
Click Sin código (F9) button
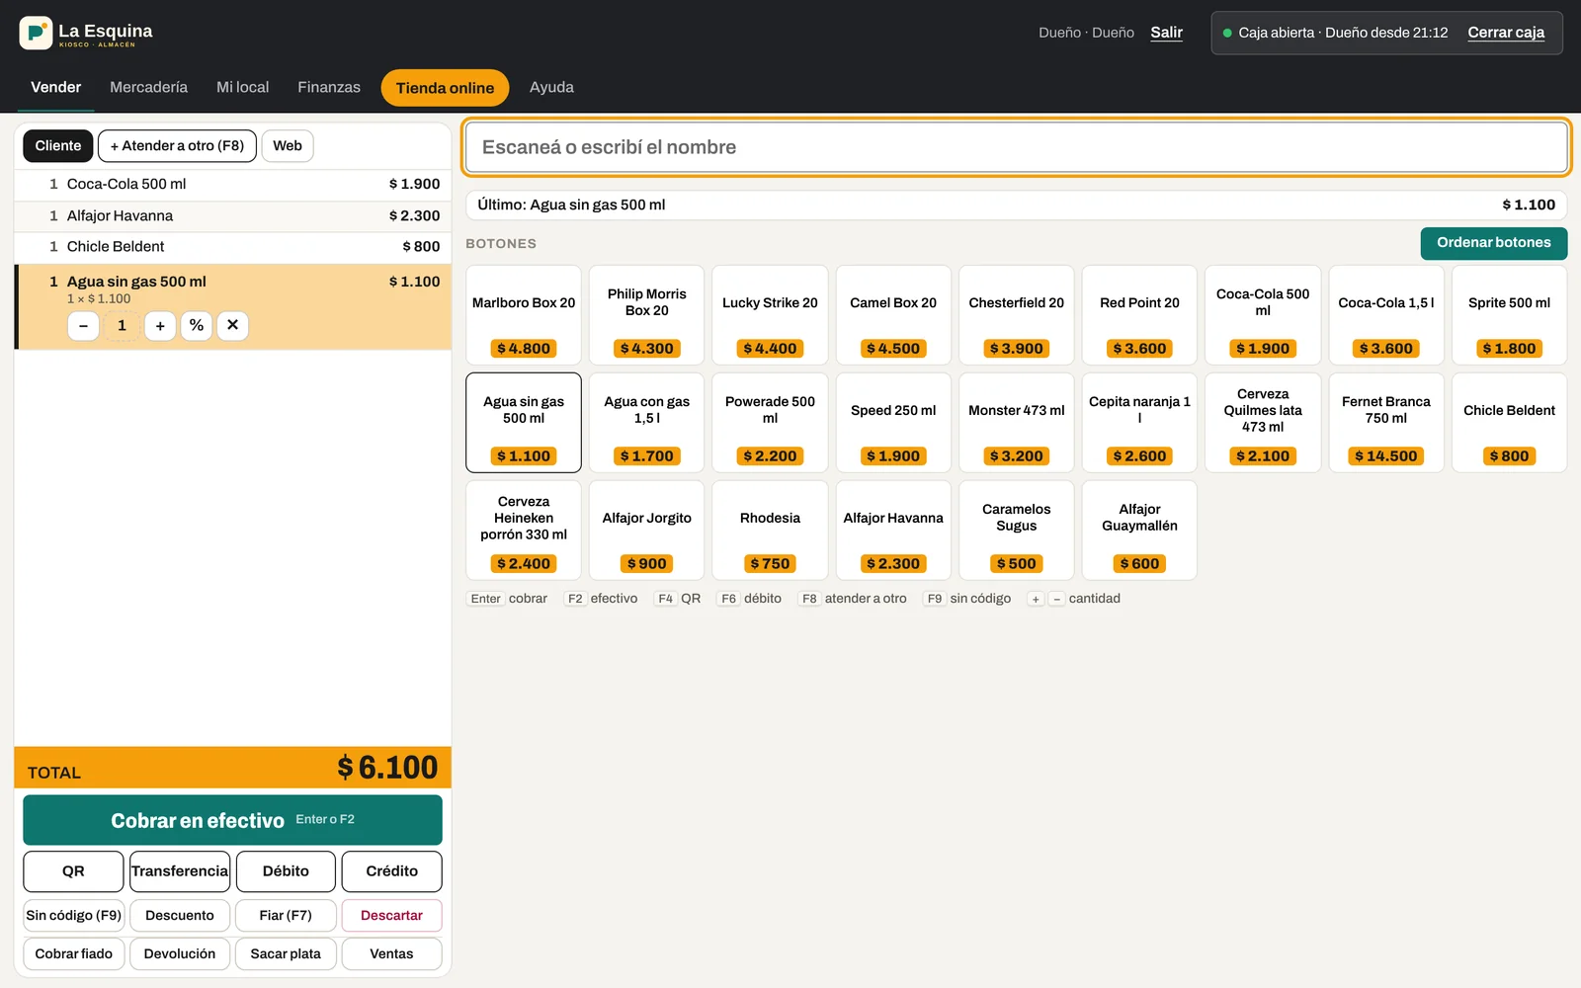[x=73, y=916]
